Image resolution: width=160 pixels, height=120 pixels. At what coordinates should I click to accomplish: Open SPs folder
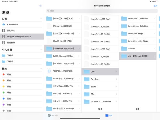point(100,94)
